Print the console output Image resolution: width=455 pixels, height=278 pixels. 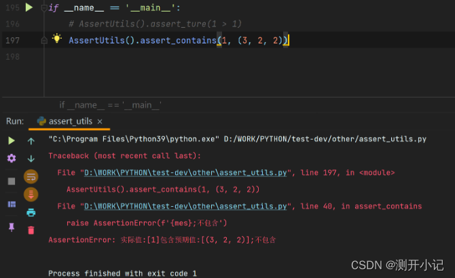(31, 212)
